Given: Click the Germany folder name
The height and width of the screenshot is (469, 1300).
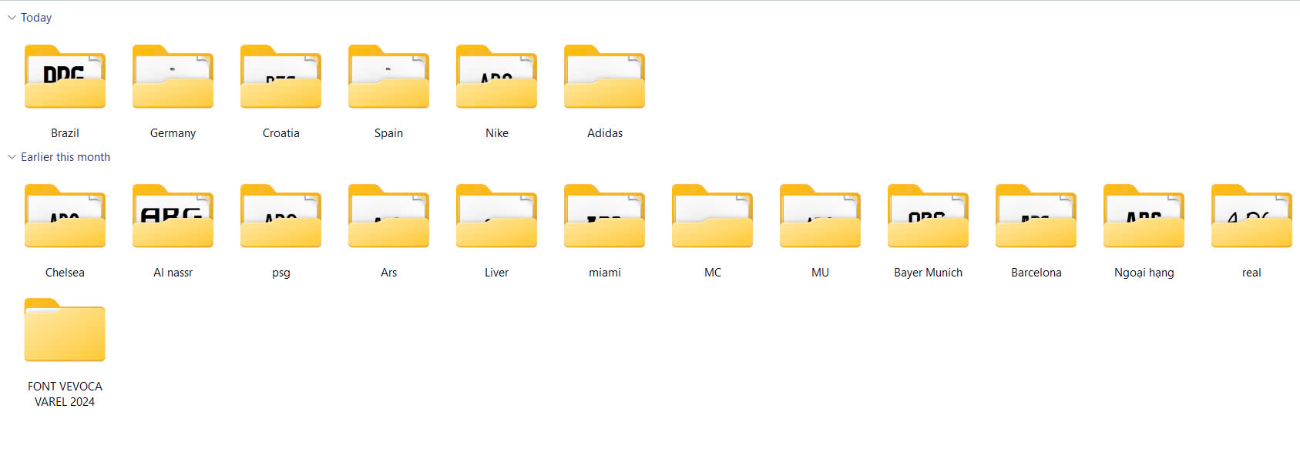Looking at the screenshot, I should [173, 133].
